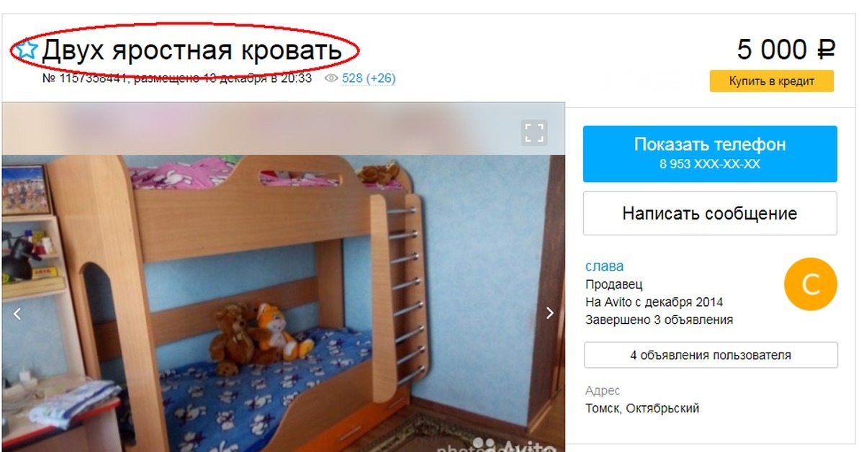This screenshot has width=864, height=452.
Task: View 4 объявления пользователя
Action: pyautogui.click(x=711, y=355)
